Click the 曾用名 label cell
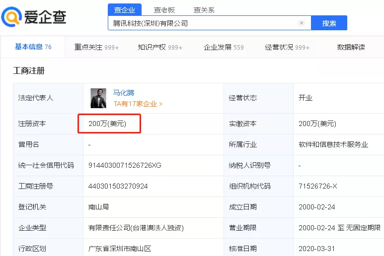 48,144
